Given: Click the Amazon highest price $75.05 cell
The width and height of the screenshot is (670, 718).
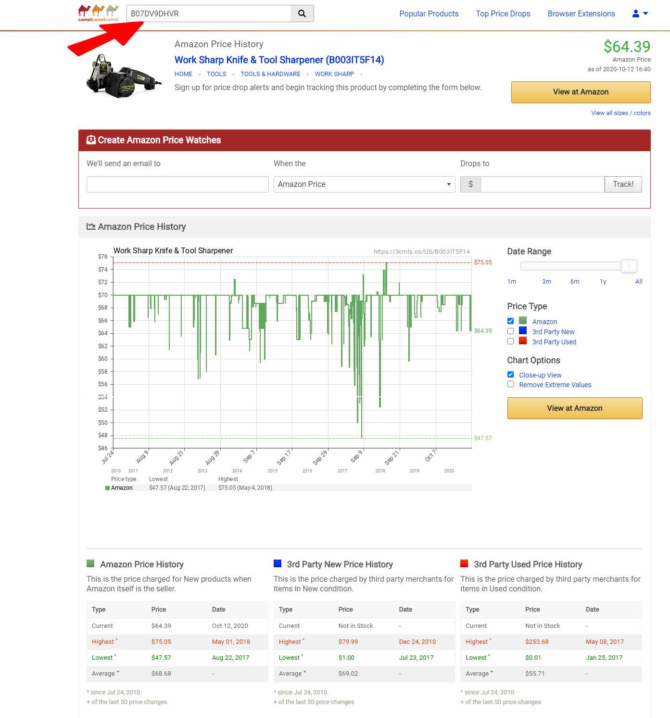Looking at the screenshot, I should pos(161,642).
